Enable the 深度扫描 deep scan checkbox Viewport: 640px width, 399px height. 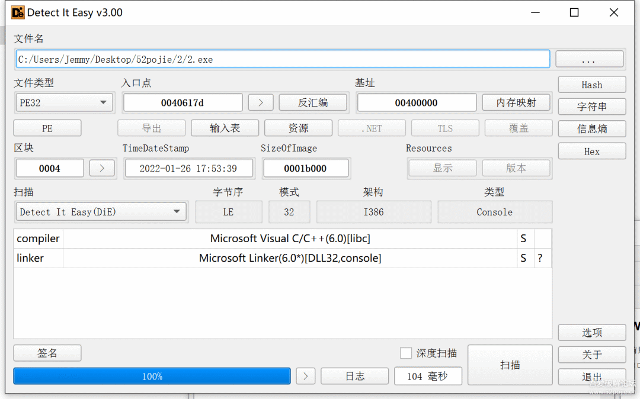point(406,353)
